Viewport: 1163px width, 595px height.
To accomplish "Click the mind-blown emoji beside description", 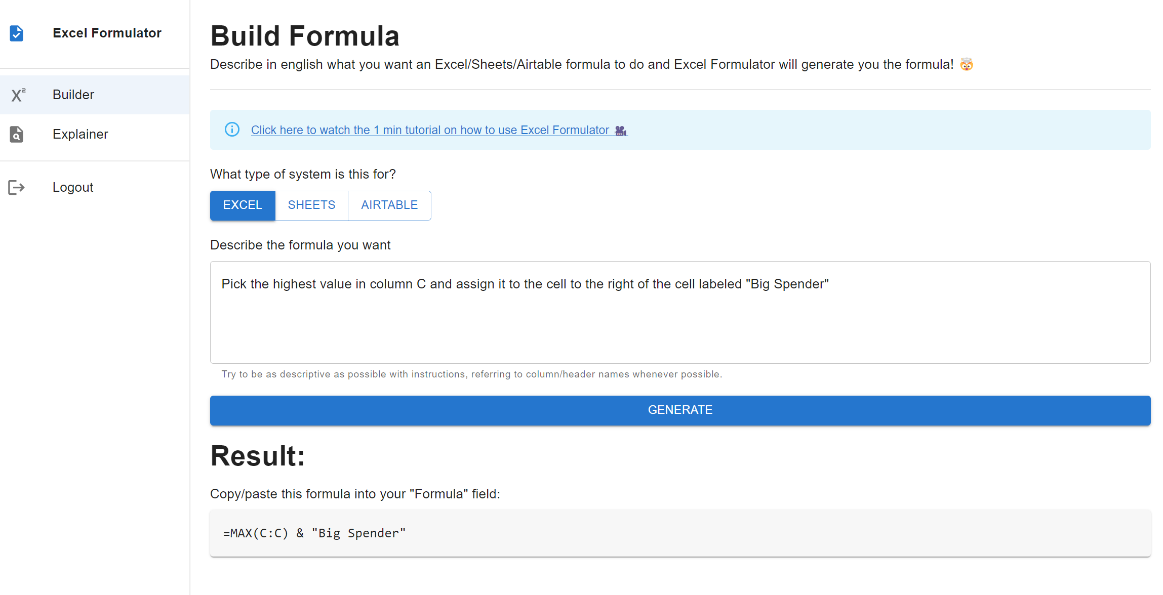I will click(967, 64).
